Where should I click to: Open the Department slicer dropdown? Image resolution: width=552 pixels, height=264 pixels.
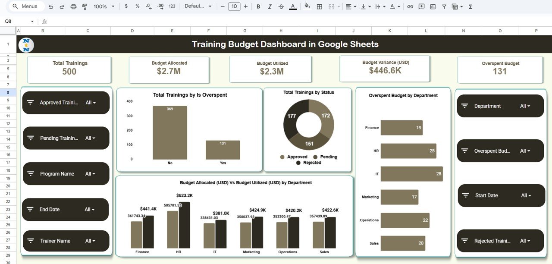point(527,106)
